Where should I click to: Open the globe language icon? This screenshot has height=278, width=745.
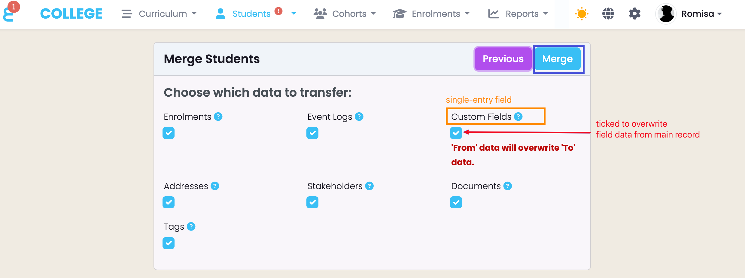pos(608,14)
